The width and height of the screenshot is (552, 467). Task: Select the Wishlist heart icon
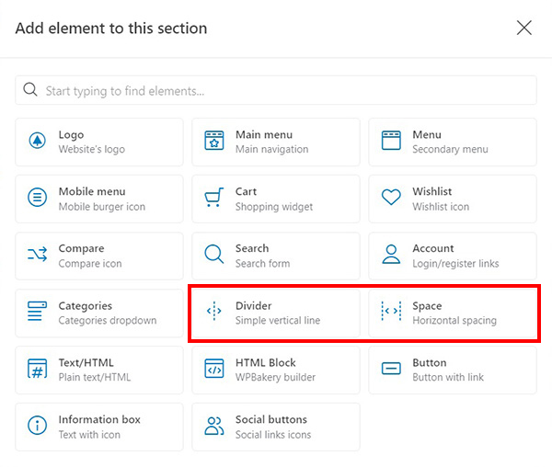click(391, 199)
